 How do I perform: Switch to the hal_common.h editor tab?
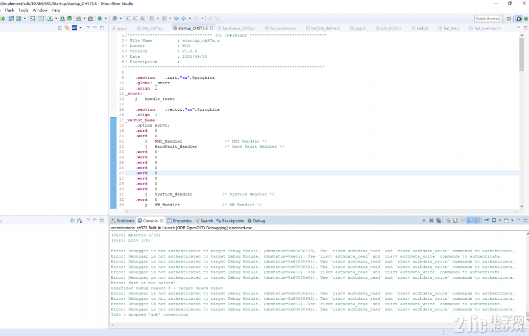tap(485, 28)
